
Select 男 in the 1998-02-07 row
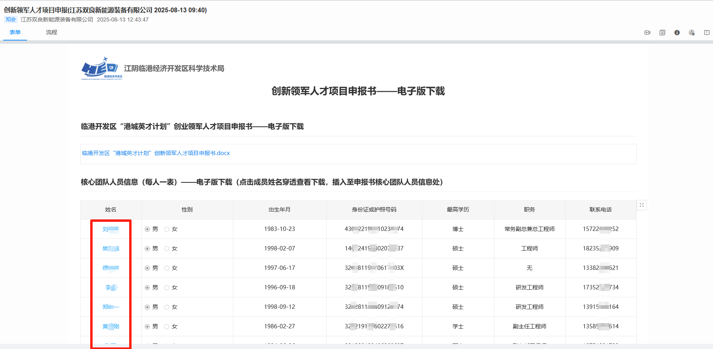pos(147,249)
